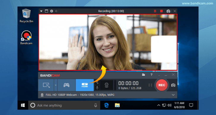Open File Explorer from the taskbar
The image size is (216, 115).
point(117,105)
